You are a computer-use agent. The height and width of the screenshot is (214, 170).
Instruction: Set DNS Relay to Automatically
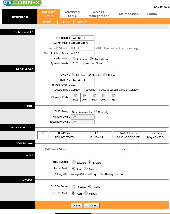[73, 112]
